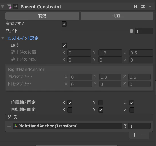The height and width of the screenshot is (146, 156).
Task: Open object picker for RightHandAnchor source
Action: click(x=125, y=126)
